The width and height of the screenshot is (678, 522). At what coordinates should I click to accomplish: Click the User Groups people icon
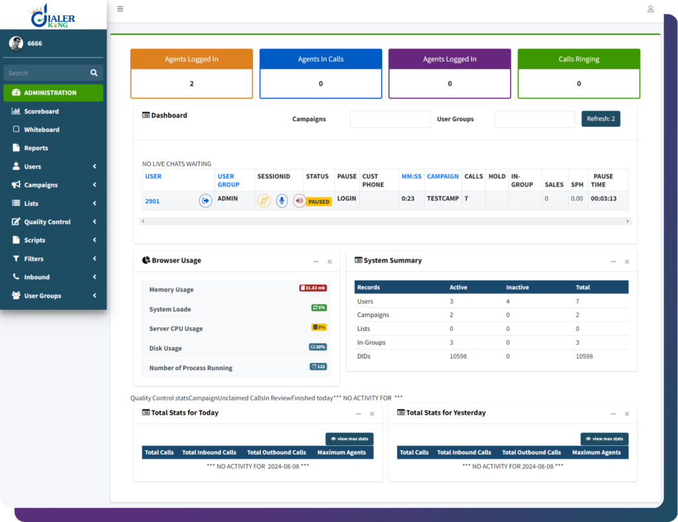point(16,295)
